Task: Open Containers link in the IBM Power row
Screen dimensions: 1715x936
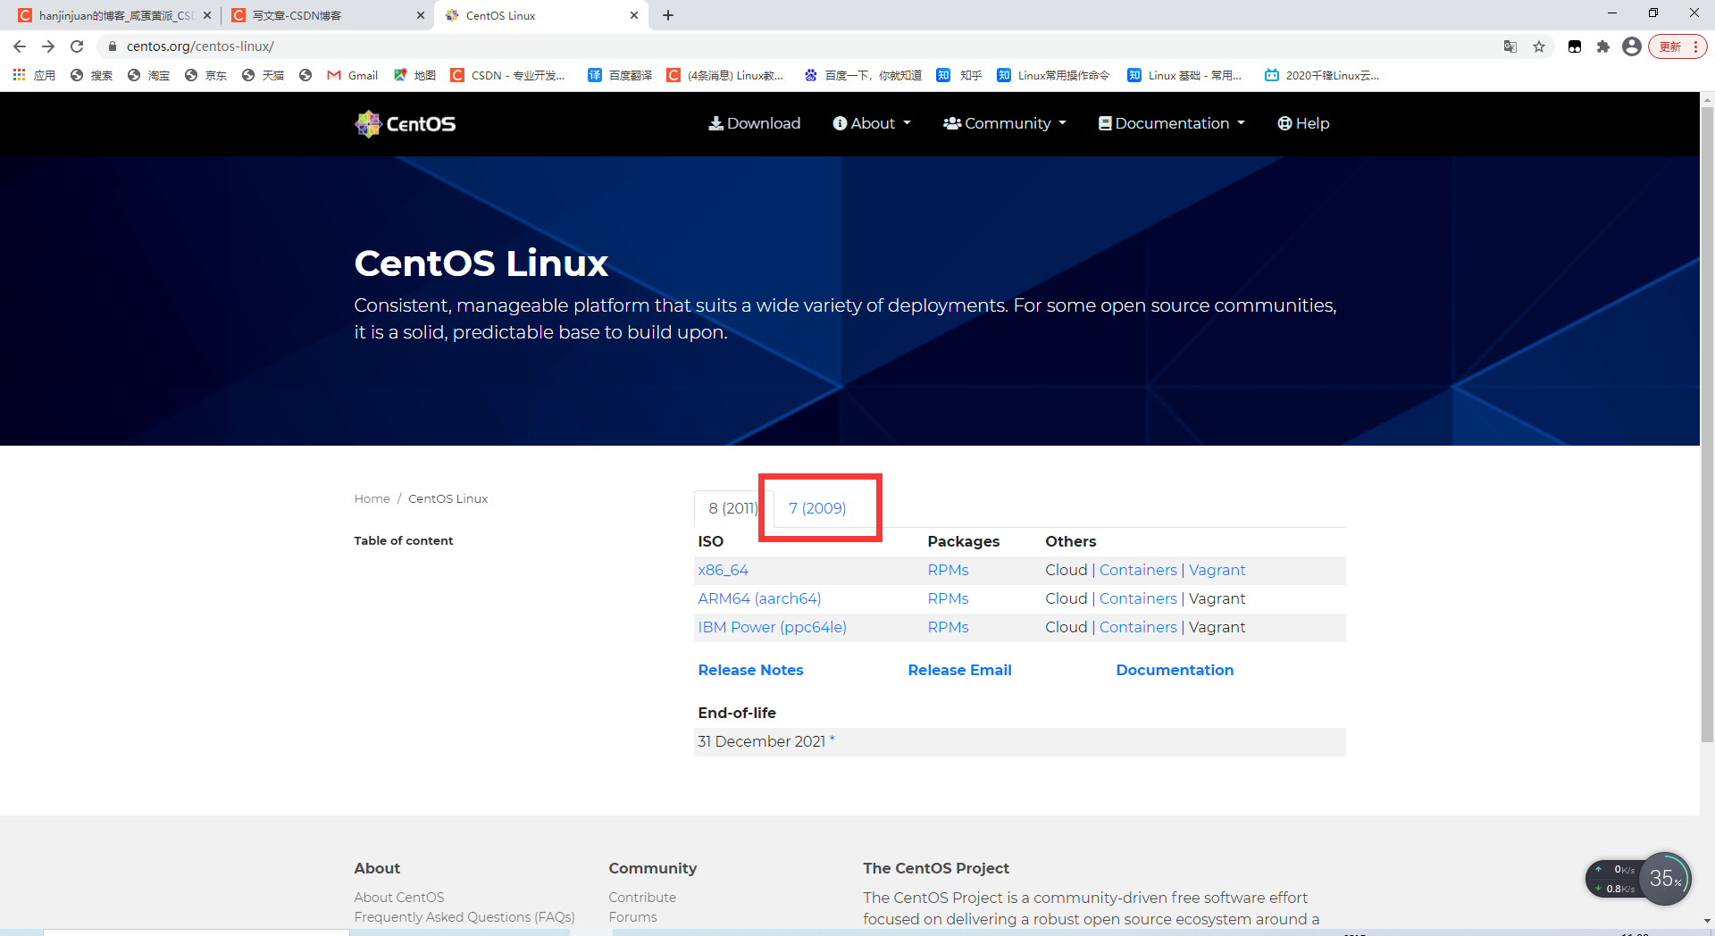Action: (x=1138, y=627)
